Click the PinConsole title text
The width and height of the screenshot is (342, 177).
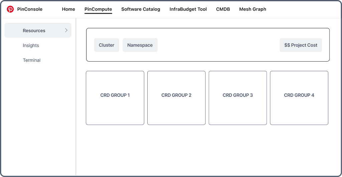click(x=30, y=9)
